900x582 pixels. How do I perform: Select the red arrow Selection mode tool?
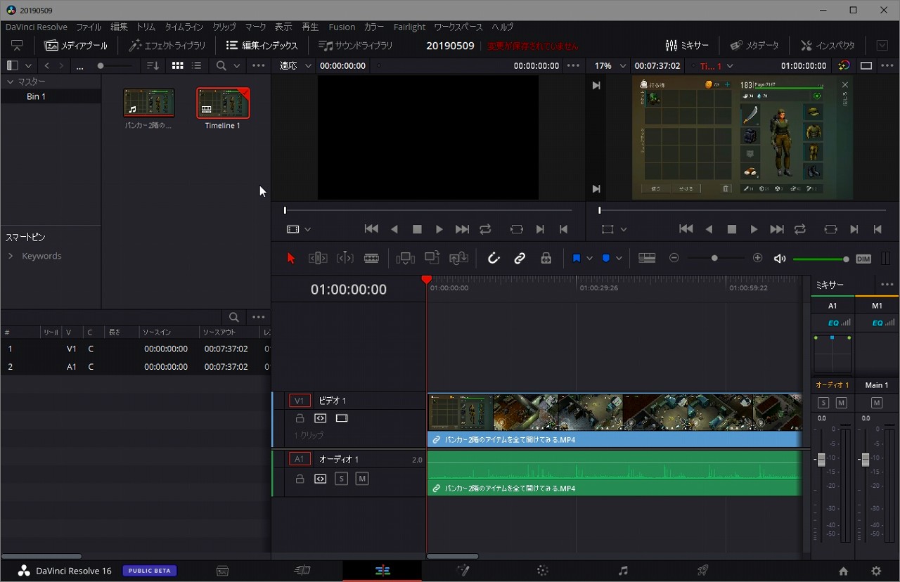point(291,259)
